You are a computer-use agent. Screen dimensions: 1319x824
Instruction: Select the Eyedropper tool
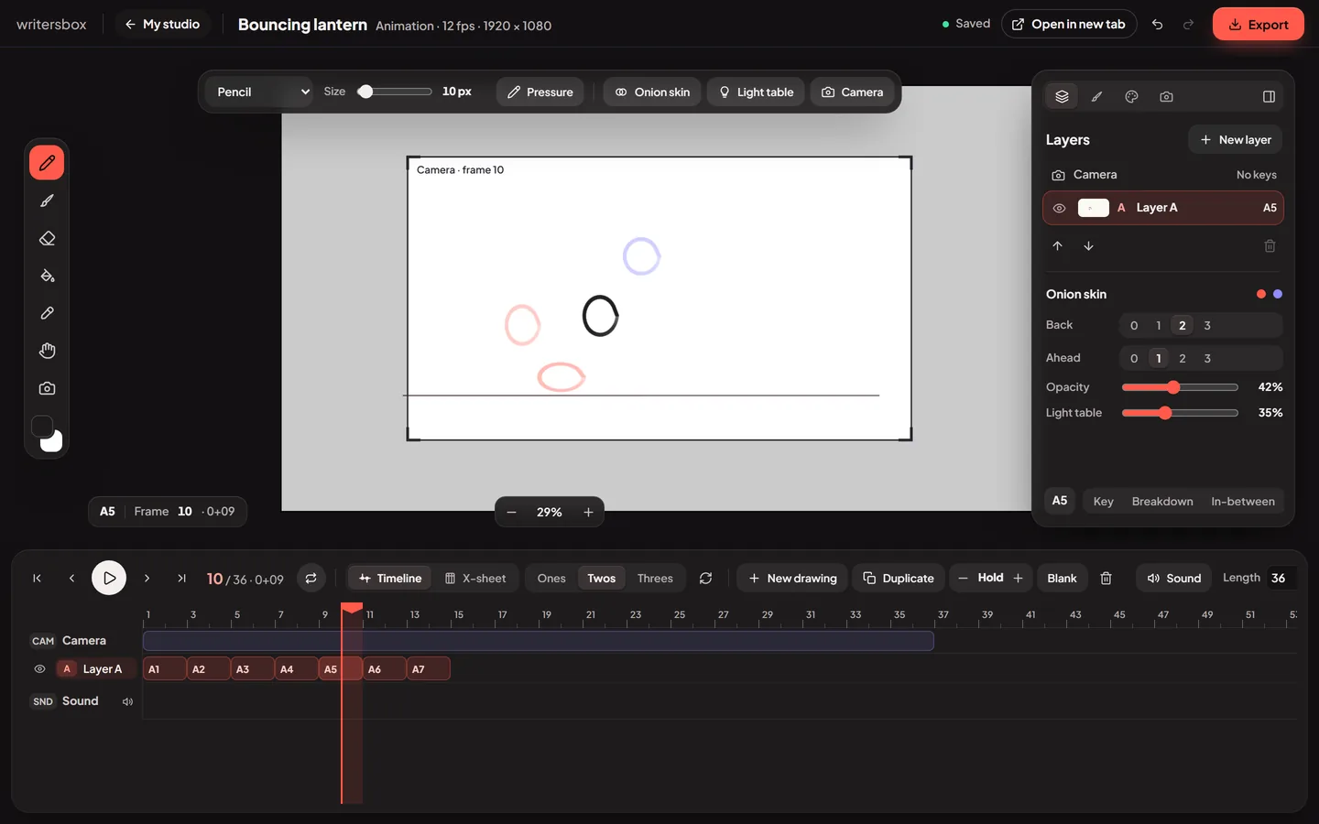coord(47,313)
